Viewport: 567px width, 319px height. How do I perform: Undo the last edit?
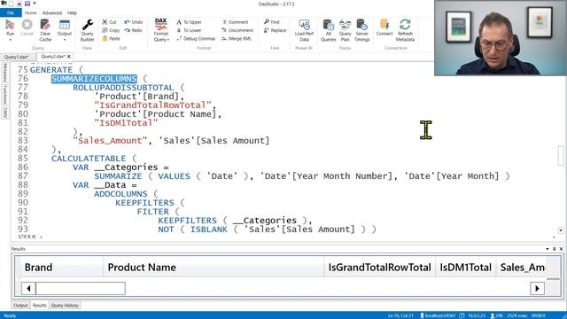(134, 22)
